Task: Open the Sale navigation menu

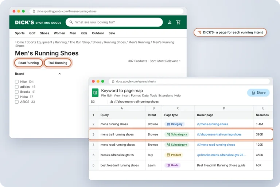Action: (112, 33)
